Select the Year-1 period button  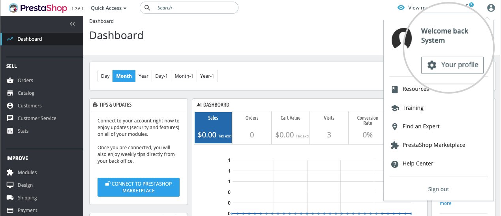[x=207, y=76]
